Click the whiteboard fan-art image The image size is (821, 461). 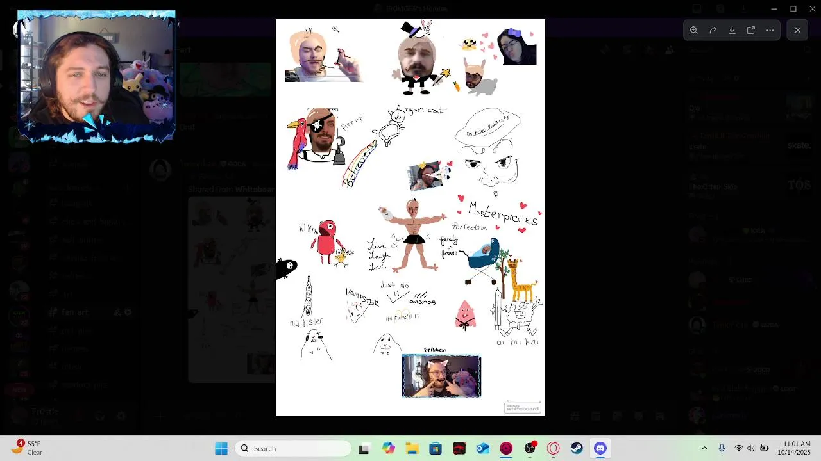(410, 218)
